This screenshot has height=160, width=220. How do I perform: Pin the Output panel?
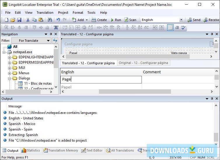click(212, 99)
